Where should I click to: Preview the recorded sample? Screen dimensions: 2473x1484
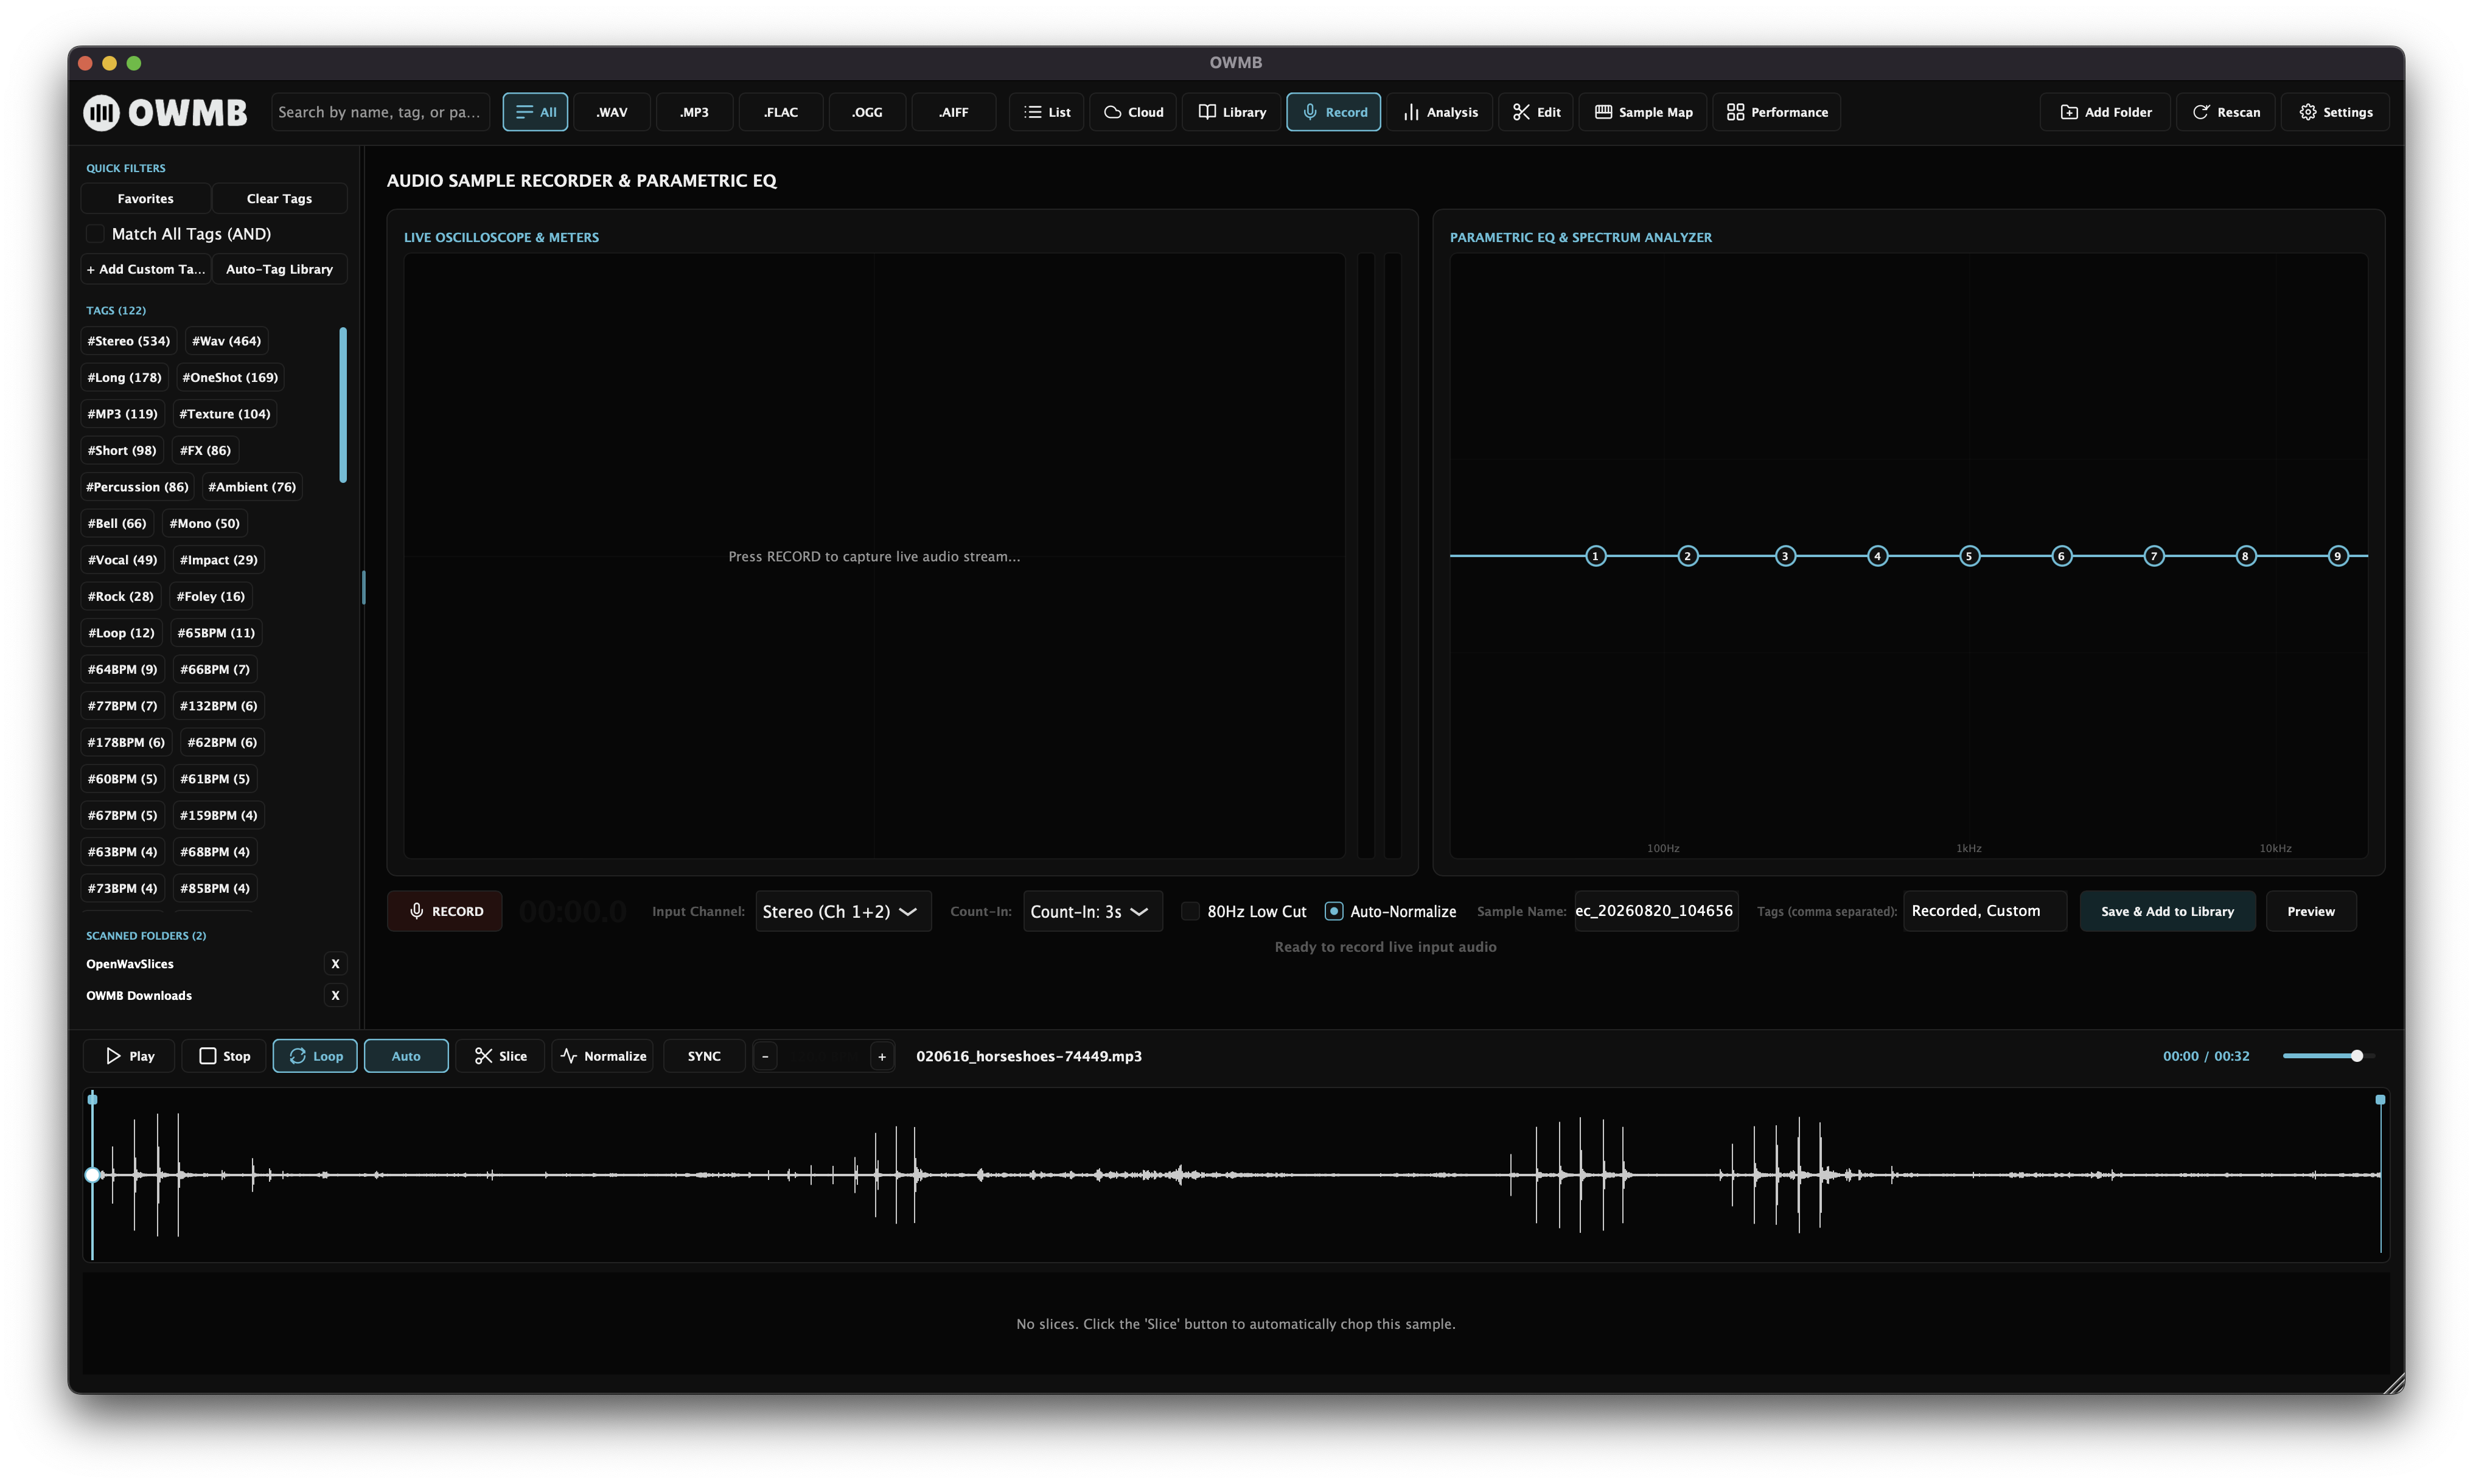(x=2311, y=911)
